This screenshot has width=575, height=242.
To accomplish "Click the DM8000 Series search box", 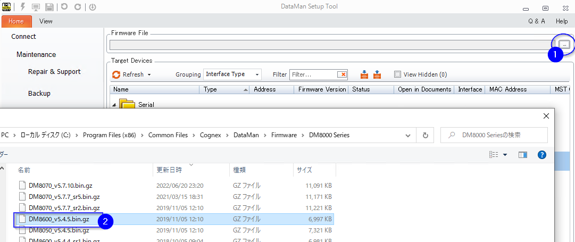I will 494,135.
